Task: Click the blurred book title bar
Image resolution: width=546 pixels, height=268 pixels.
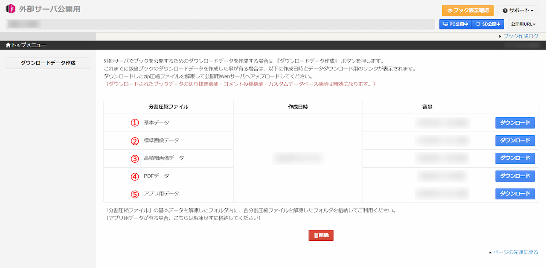Action: coord(218,24)
